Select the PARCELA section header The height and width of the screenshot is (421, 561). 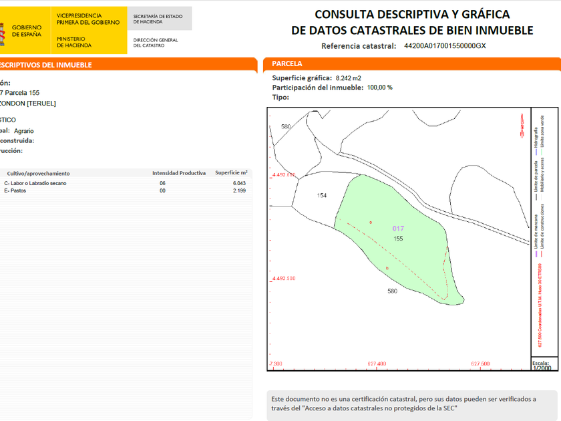click(x=287, y=64)
